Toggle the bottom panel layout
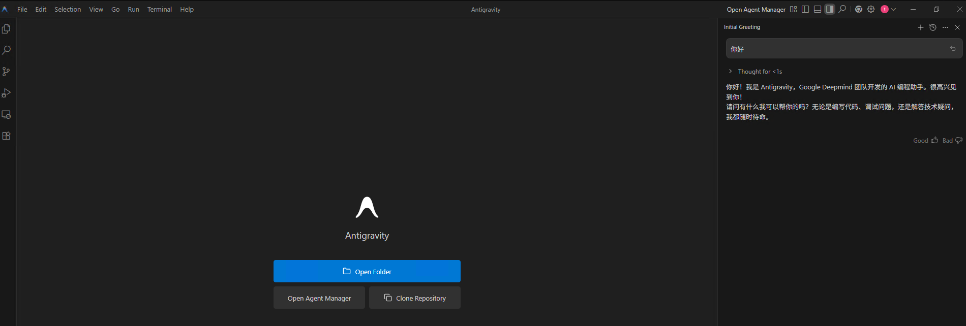Viewport: 966px width, 326px height. point(818,9)
